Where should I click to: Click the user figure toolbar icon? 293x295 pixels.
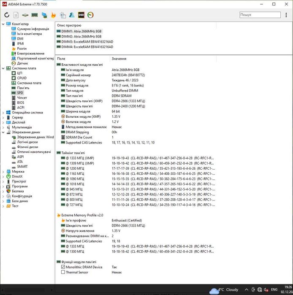[x=72, y=15]
